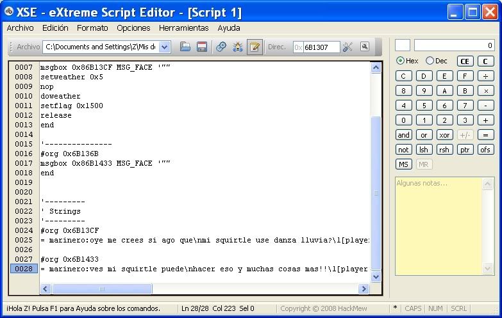This screenshot has width=502, height=318.
Task: Click the equals button
Action: pyautogui.click(x=485, y=135)
